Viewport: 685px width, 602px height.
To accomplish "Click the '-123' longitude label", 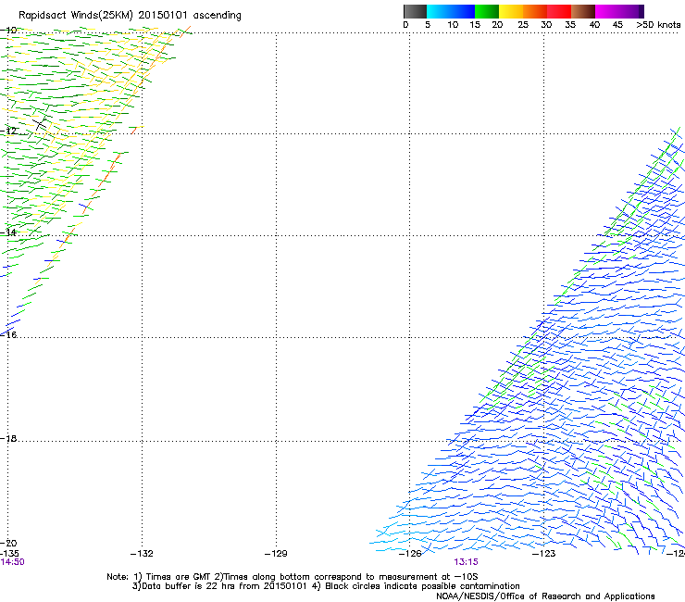I will point(544,554).
